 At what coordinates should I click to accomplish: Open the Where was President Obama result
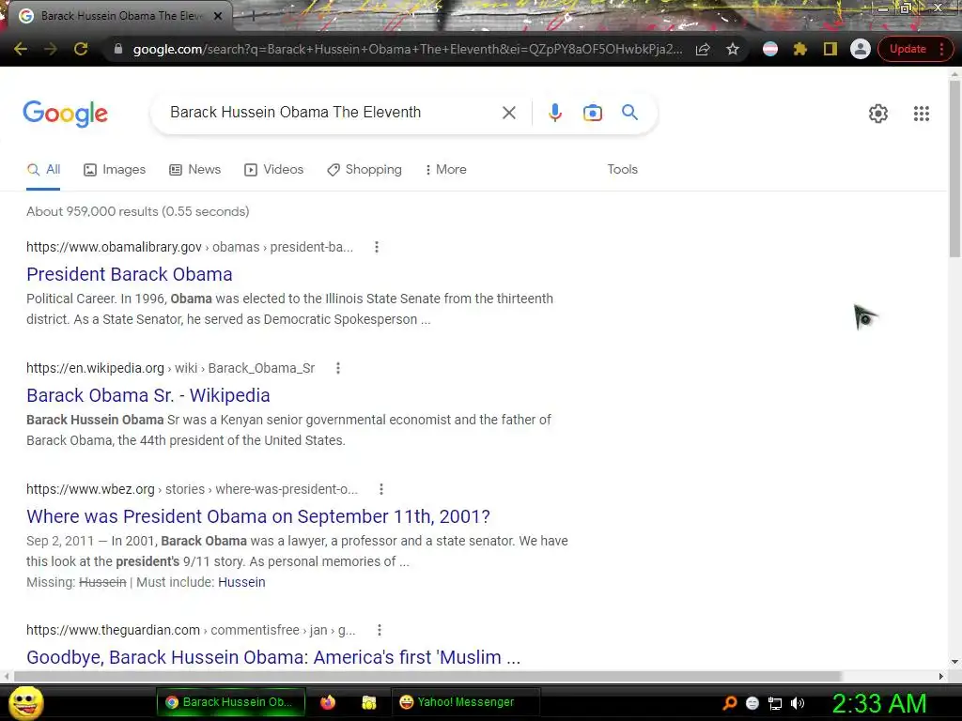coord(258,516)
